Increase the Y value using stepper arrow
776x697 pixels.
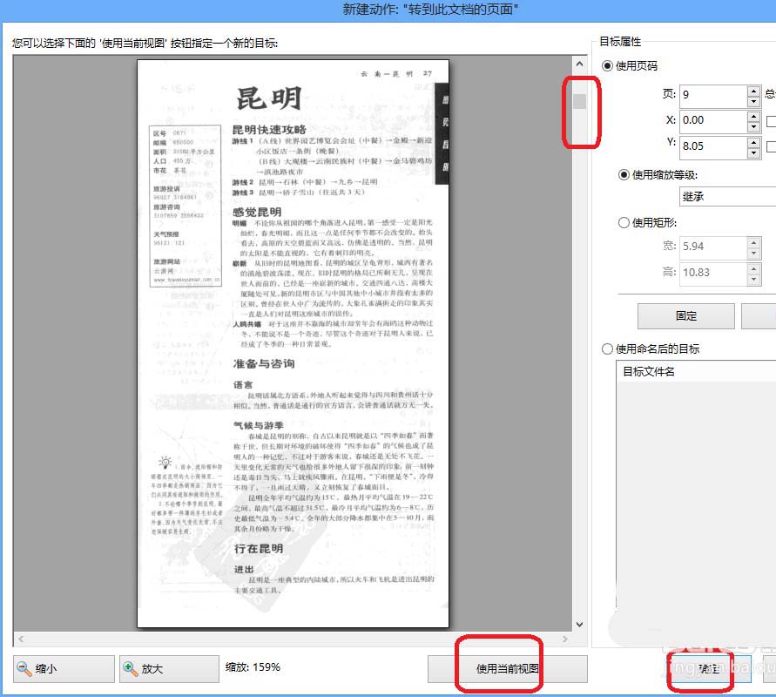pyautogui.click(x=752, y=143)
